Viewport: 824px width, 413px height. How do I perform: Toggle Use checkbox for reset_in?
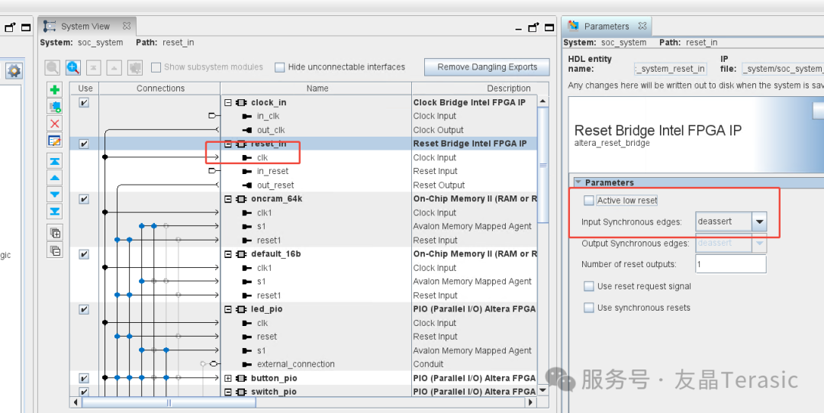(x=84, y=144)
